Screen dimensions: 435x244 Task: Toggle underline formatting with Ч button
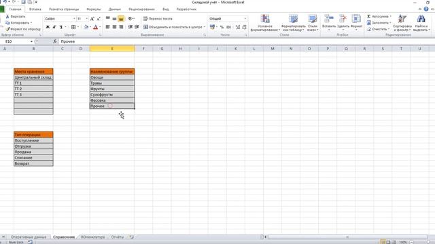pyautogui.click(x=60, y=27)
